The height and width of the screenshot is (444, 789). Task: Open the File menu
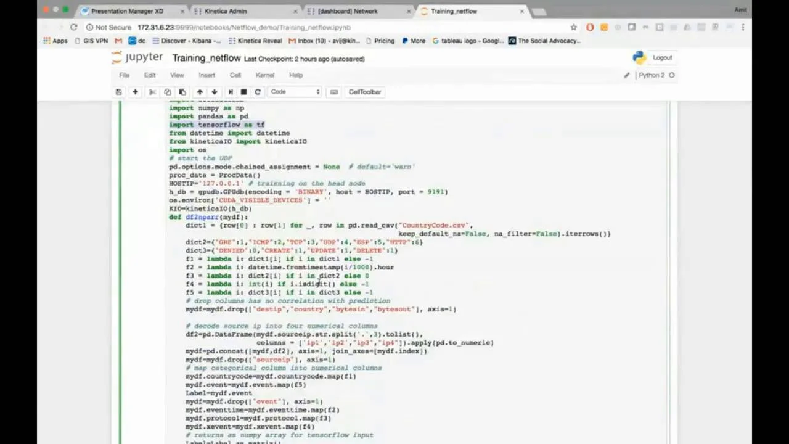[x=124, y=75]
